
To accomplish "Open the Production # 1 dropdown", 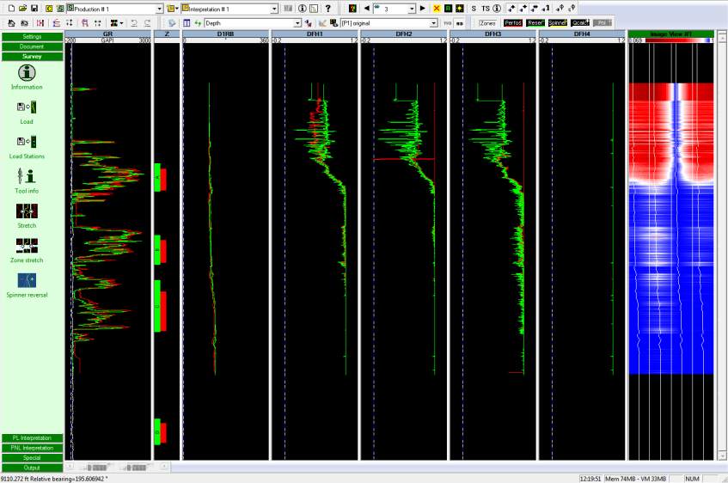I will pos(159,9).
